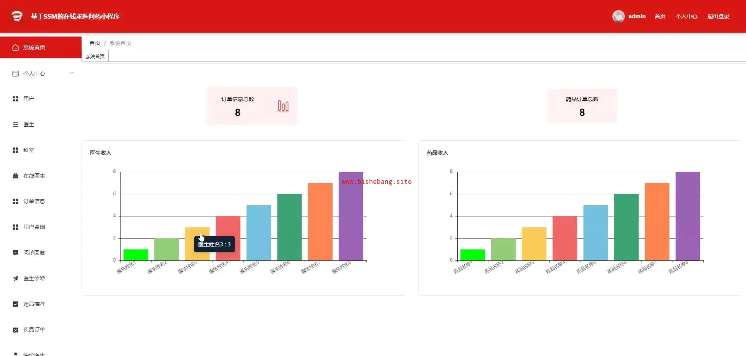Open 用户 via its grid icon
This screenshot has width=746, height=356.
pos(16,99)
